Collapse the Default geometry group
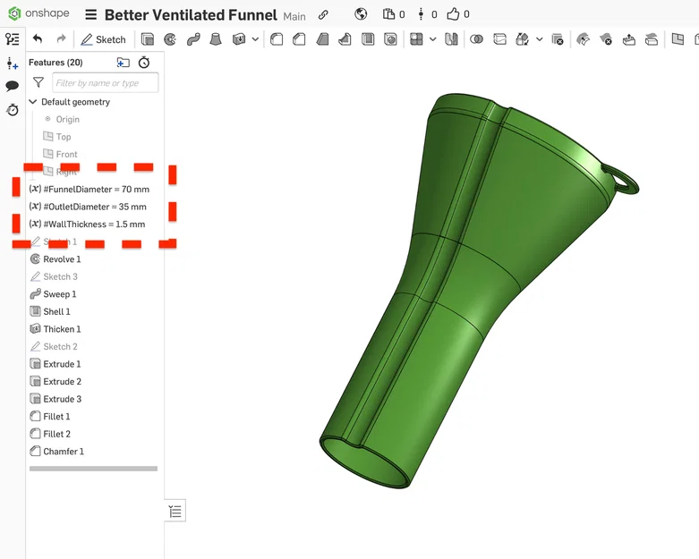 (x=32, y=102)
